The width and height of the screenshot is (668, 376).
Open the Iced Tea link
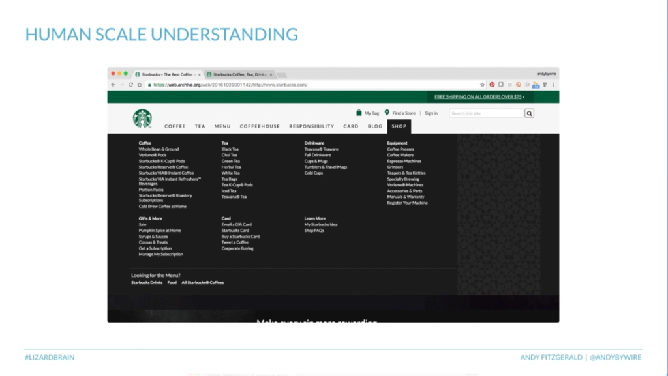(229, 191)
